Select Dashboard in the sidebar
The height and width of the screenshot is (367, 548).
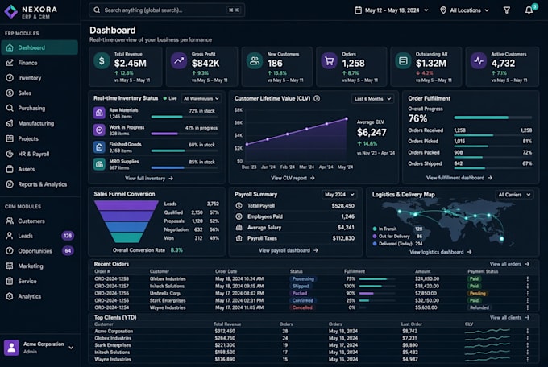tap(39, 47)
